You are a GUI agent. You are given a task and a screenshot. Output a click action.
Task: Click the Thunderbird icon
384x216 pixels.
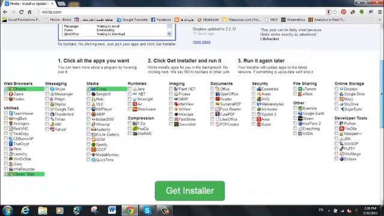(x=52, y=115)
